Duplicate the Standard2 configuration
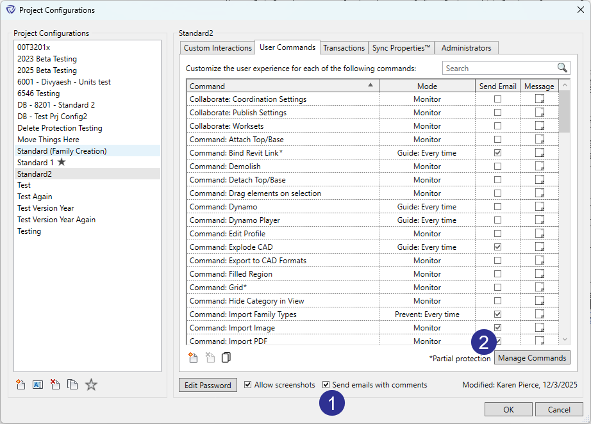591x424 pixels. tap(72, 384)
